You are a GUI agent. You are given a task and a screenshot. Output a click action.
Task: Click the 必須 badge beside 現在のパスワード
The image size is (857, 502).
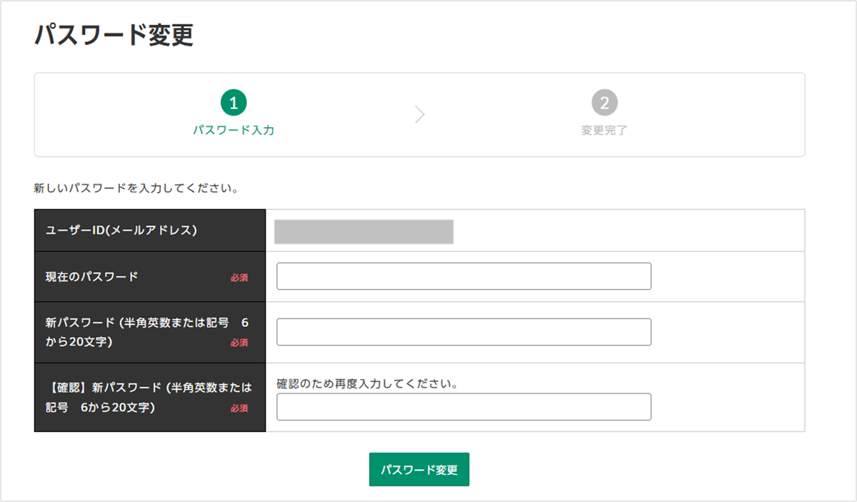tap(239, 278)
